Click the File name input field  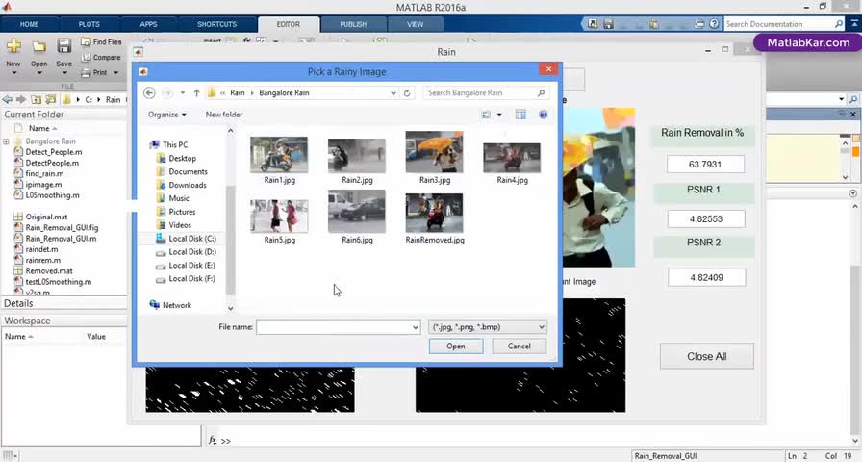tap(338, 327)
